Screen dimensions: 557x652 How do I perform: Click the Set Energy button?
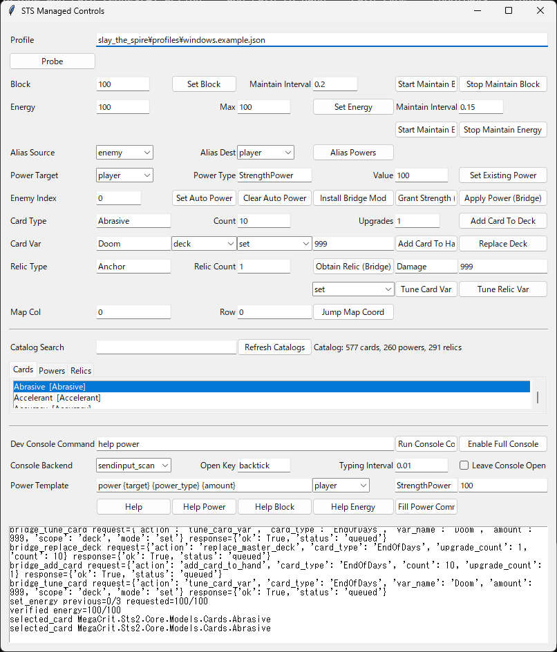point(353,107)
